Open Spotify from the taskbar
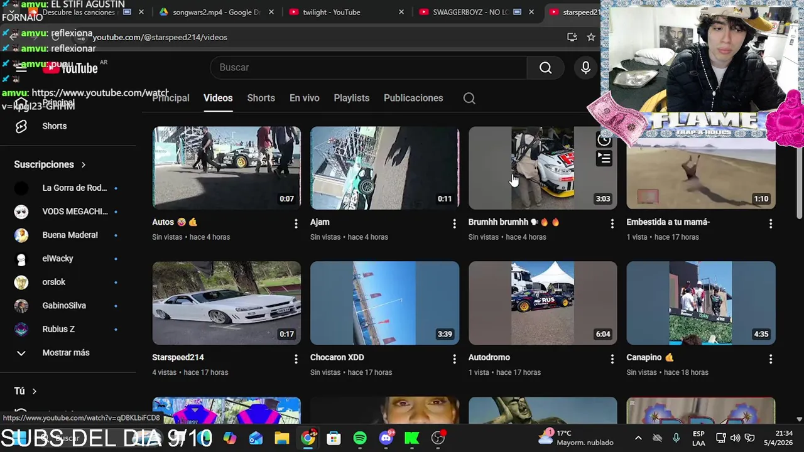804x452 pixels. point(360,438)
